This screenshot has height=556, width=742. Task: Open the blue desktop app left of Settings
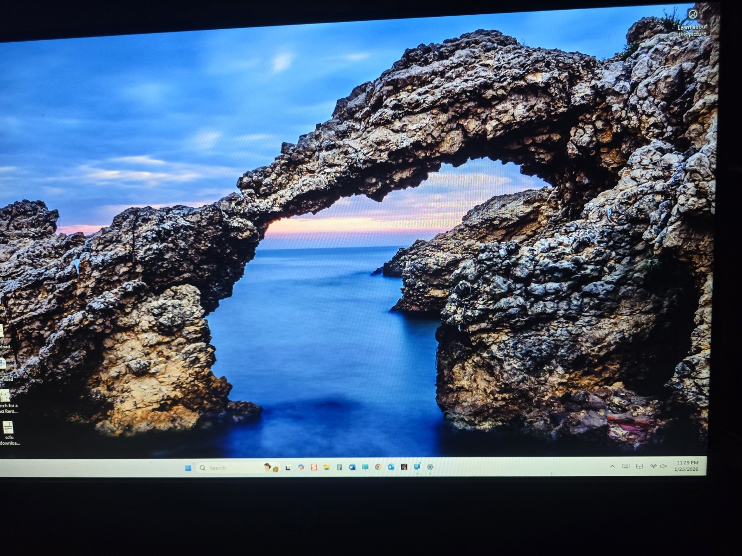tap(417, 467)
